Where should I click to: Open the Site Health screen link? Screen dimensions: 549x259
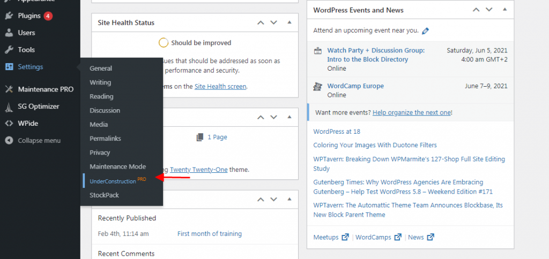click(x=220, y=86)
